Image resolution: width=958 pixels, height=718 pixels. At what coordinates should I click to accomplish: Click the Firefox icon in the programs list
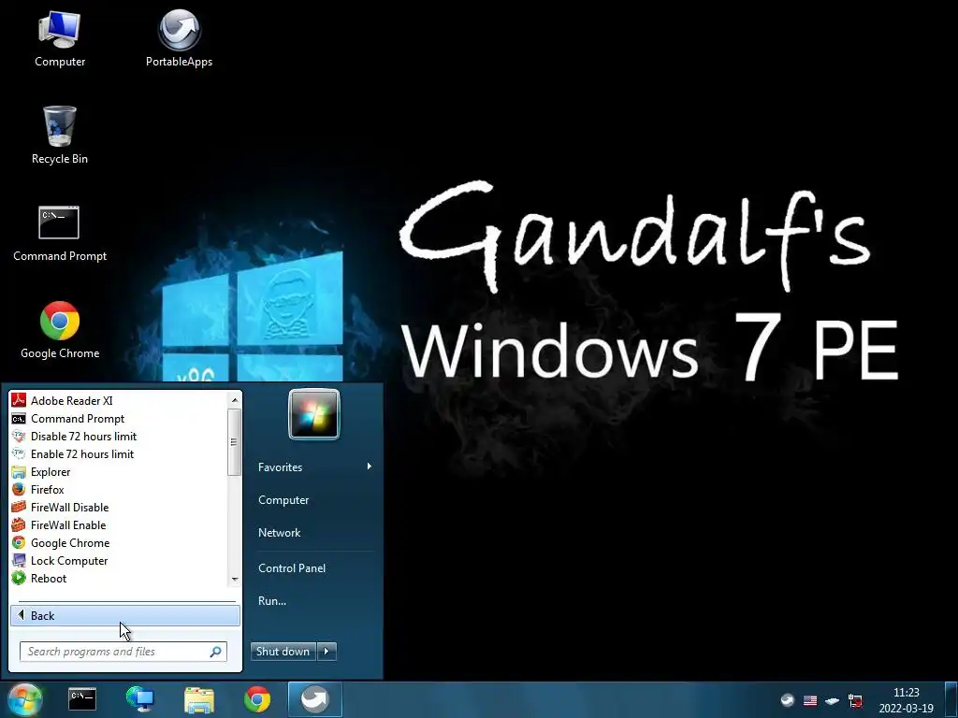(19, 489)
